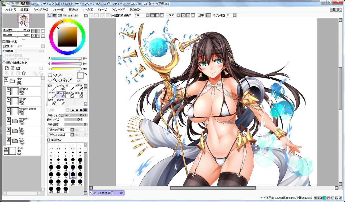This screenshot has width=345, height=202.
Task: Create a new linework layer
Action: click(x=12, y=68)
